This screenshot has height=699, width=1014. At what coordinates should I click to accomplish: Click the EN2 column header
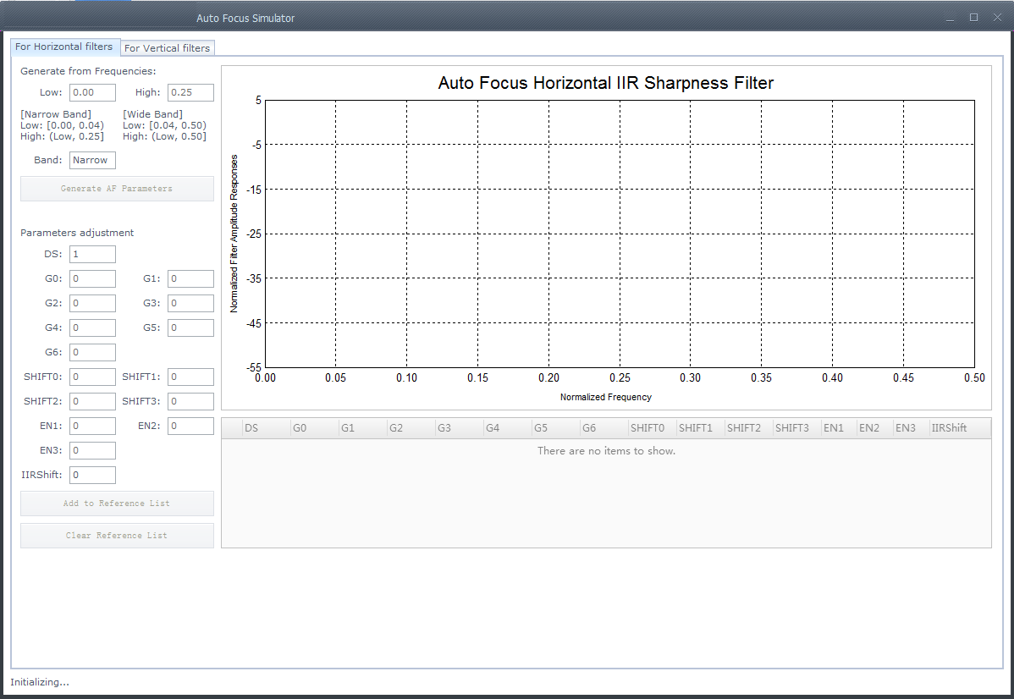tap(874, 428)
